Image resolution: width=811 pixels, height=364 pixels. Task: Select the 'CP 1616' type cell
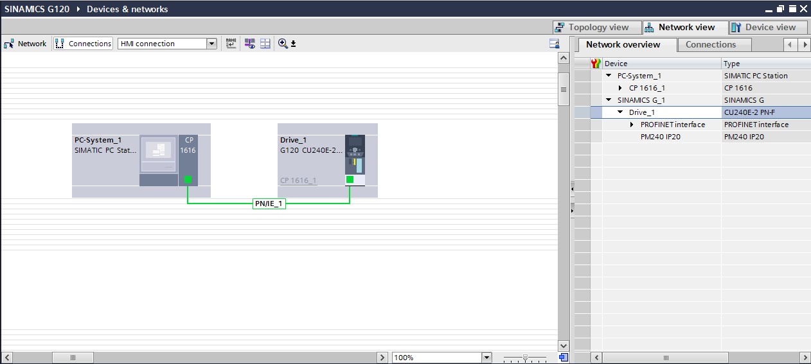(766, 88)
